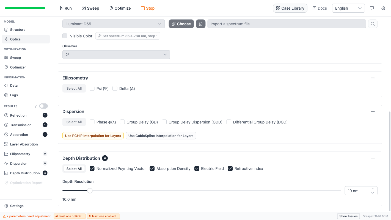
Task: Open the Illuminant D65 dropdown
Action: [x=113, y=24]
